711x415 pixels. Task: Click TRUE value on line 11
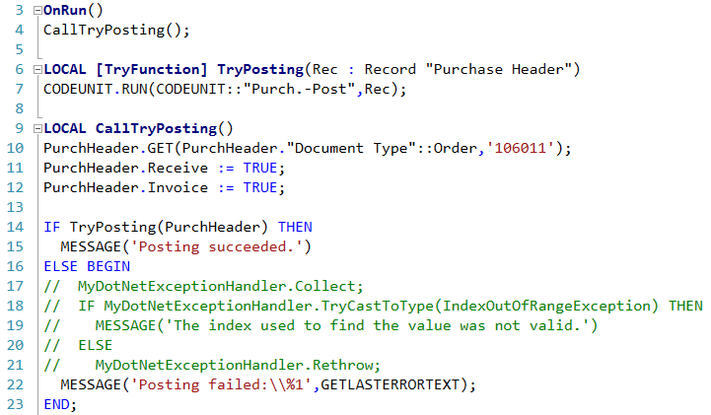tap(259, 169)
